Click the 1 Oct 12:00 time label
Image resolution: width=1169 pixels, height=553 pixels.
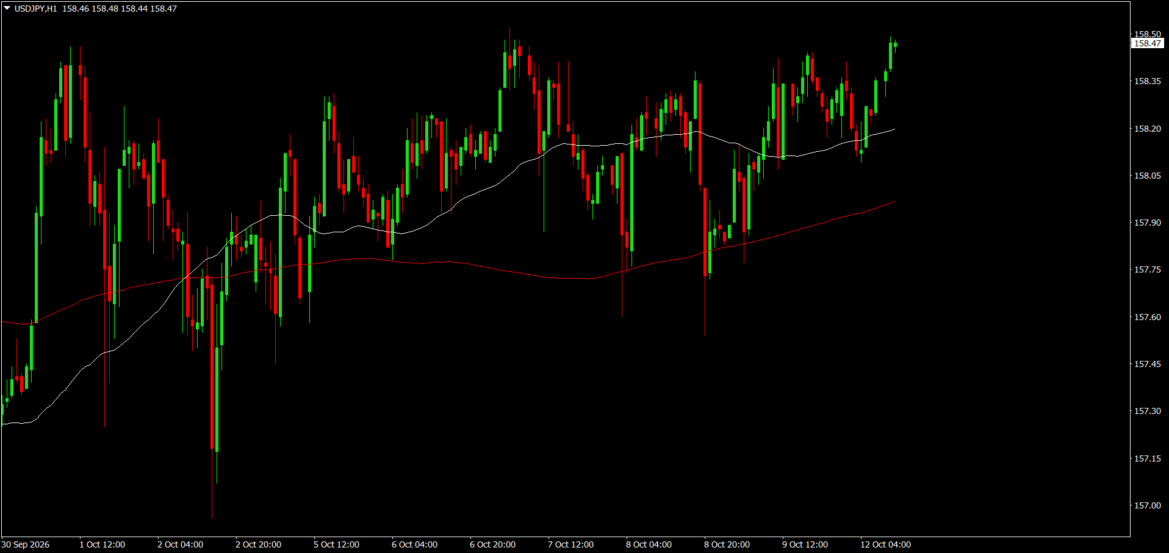pyautogui.click(x=103, y=544)
